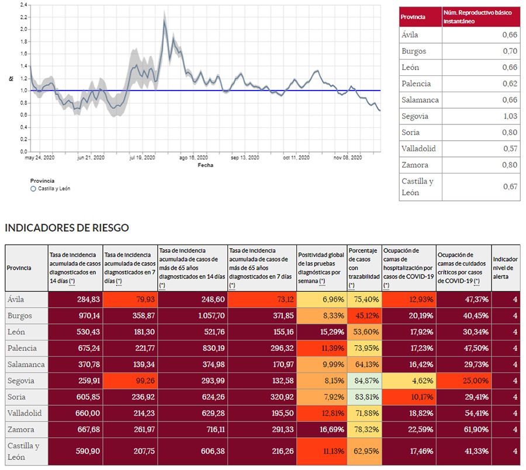The image size is (526, 470).
Task: Open footnote asterisk for 14-day diagnosed incidence
Action: [72, 281]
